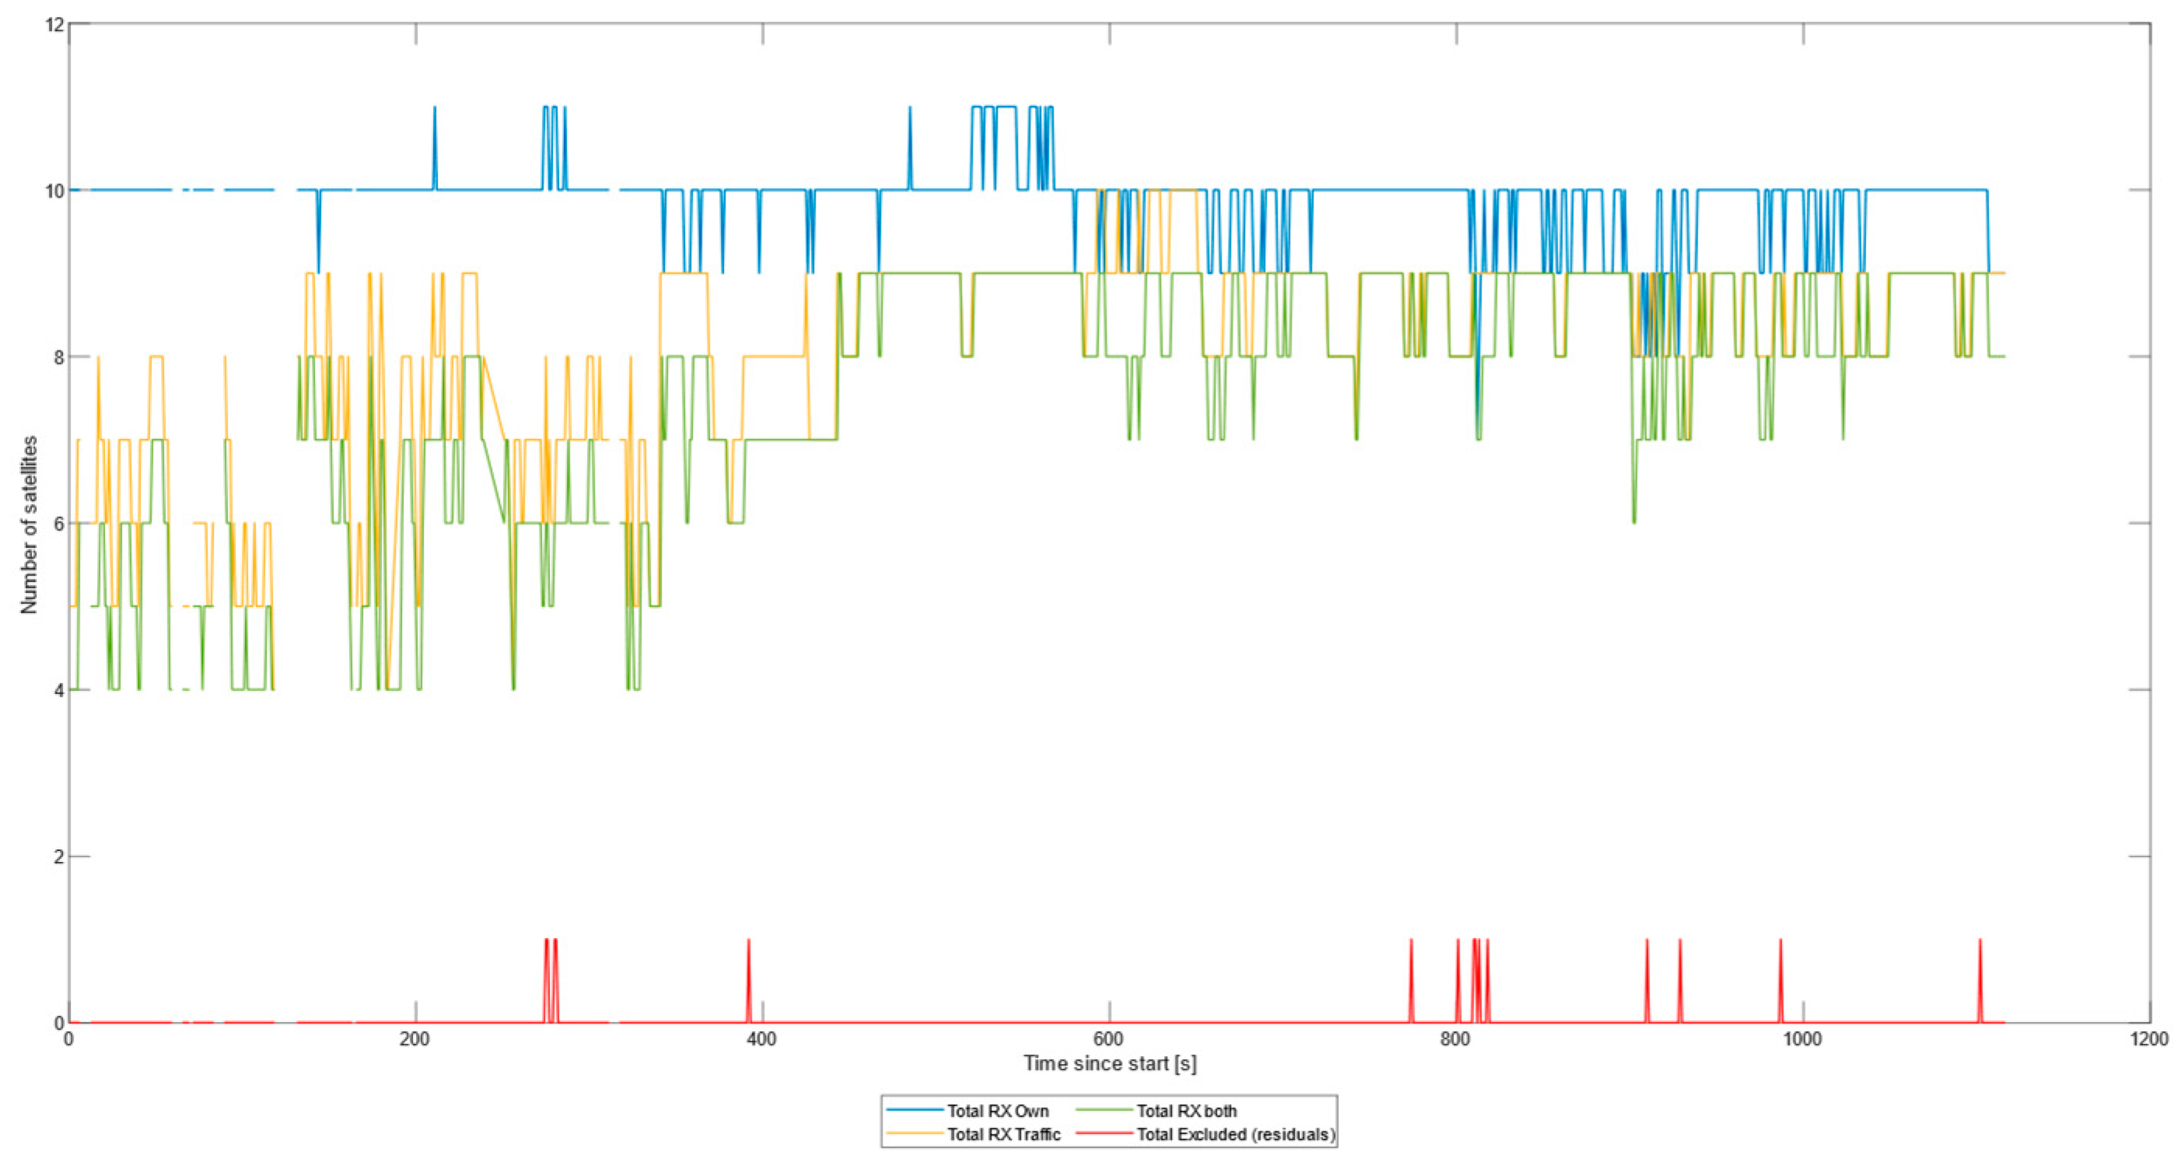Screen dimensions: 2178x1172
Task: Click the 'Time since start [s]' axis label
Action: point(1110,1063)
